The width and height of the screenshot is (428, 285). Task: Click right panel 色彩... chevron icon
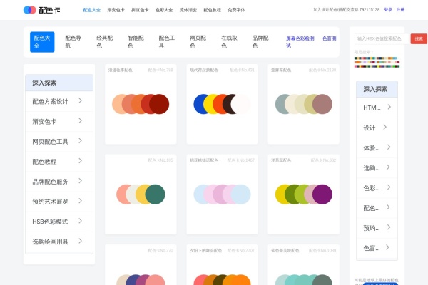pyautogui.click(x=389, y=187)
